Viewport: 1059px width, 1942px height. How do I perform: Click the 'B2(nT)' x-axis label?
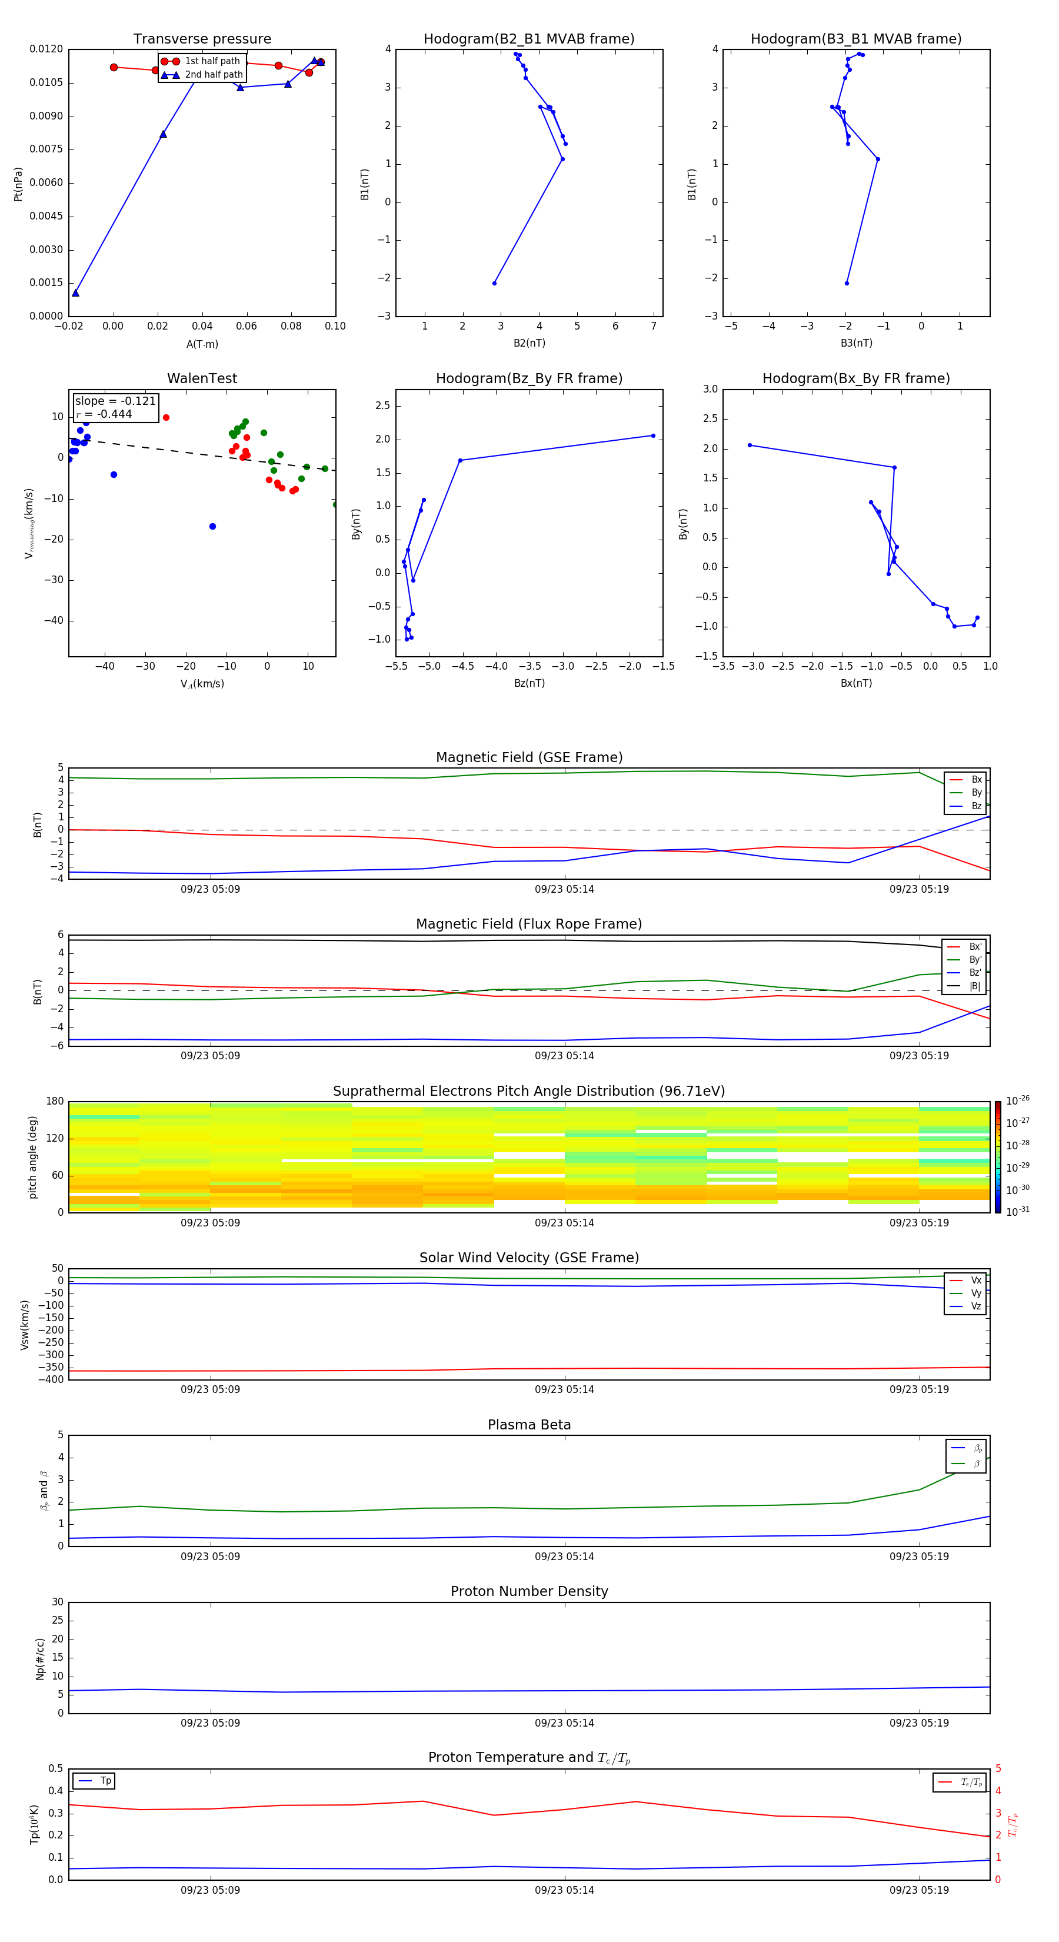coord(529,344)
